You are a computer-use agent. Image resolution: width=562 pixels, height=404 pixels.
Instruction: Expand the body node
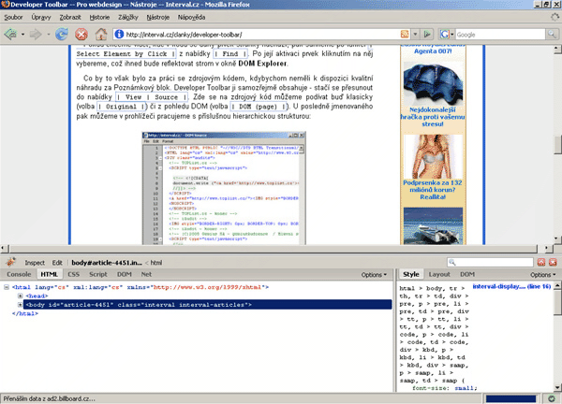pos(20,305)
